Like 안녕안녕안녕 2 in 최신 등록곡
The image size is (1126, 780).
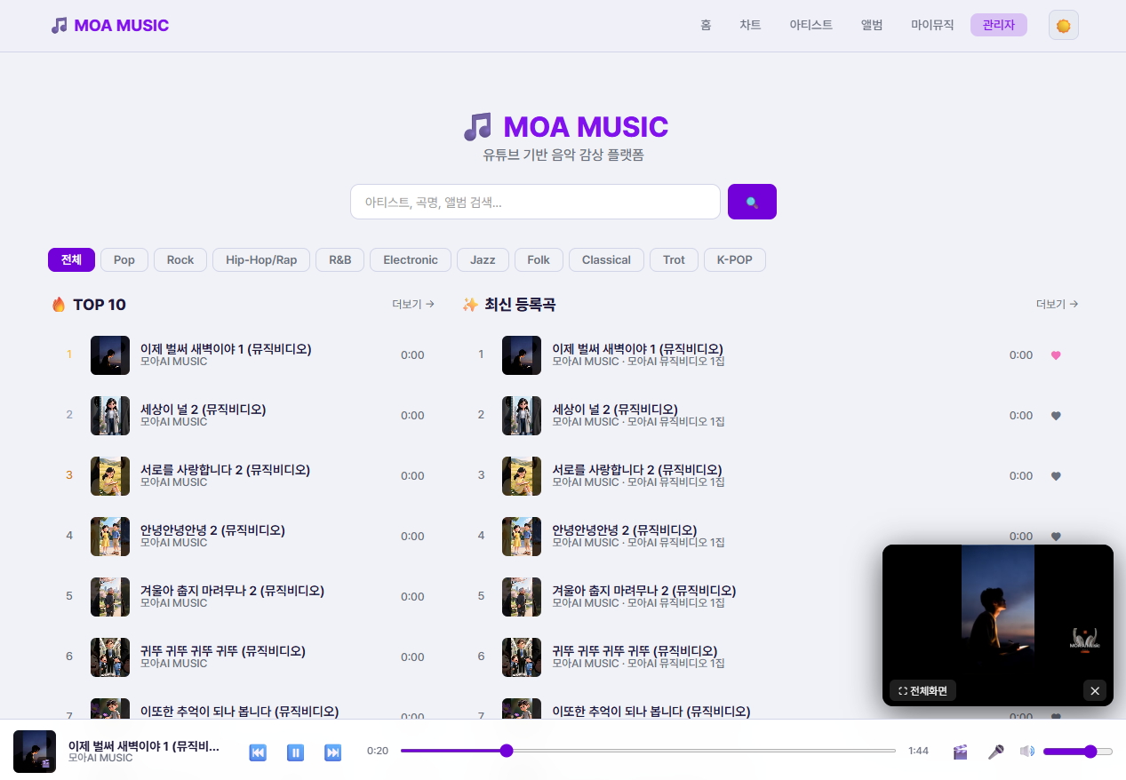pyautogui.click(x=1056, y=537)
